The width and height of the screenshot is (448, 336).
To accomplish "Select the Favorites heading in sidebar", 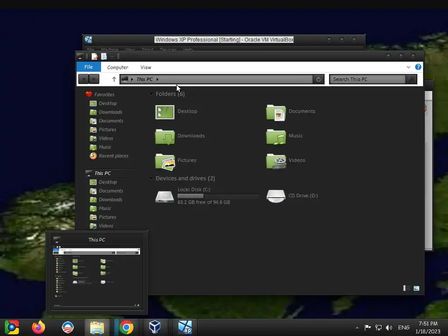I will [x=100, y=94].
